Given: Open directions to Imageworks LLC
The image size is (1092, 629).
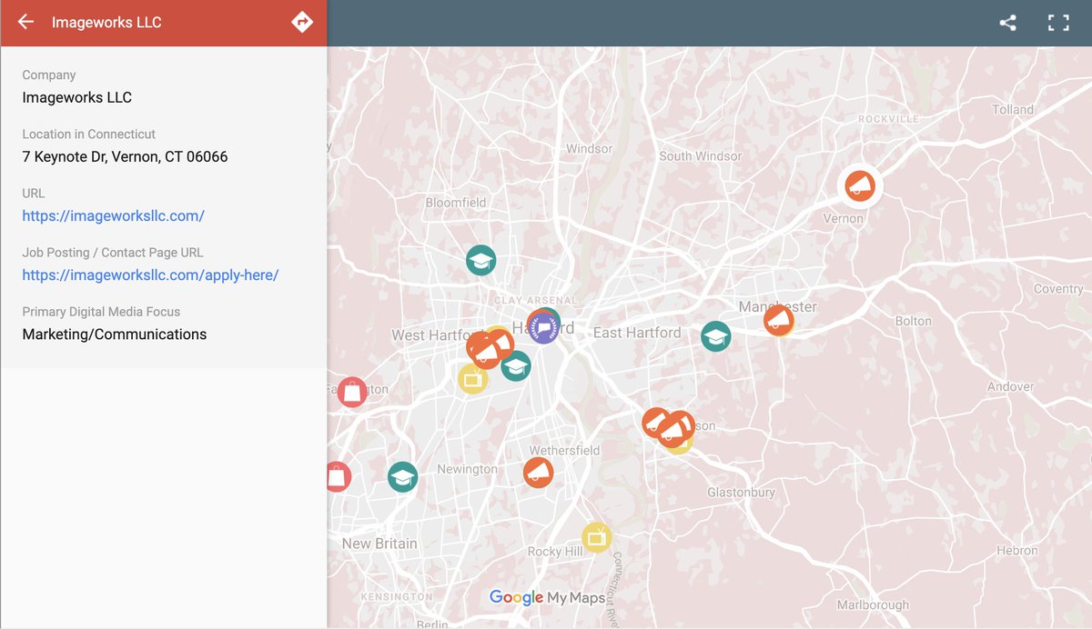Looking at the screenshot, I should point(302,22).
